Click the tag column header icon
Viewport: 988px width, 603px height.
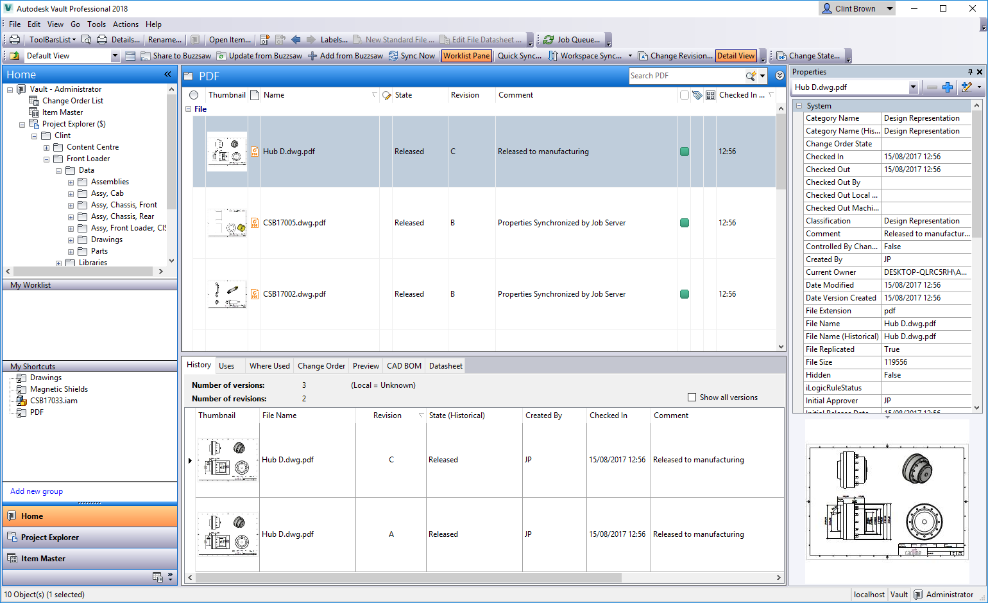click(x=697, y=95)
